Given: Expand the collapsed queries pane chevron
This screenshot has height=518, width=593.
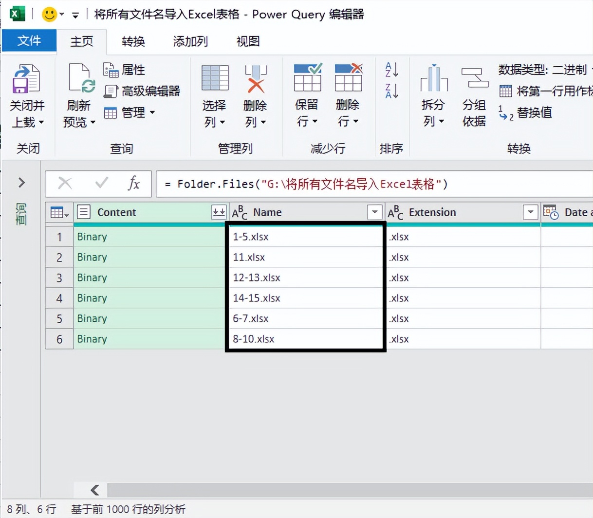Looking at the screenshot, I should coord(21,183).
